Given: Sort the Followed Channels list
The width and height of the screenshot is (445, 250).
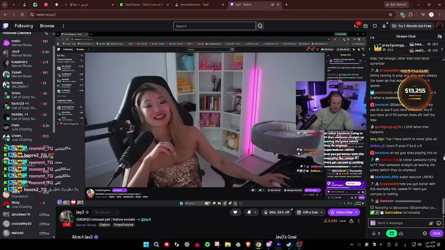Looking at the screenshot, I should click(46, 33).
